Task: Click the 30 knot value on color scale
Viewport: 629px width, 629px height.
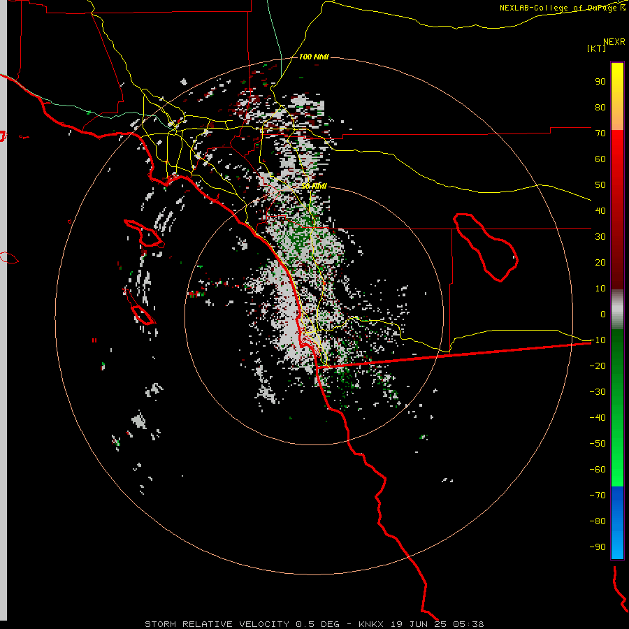Action: 600,237
